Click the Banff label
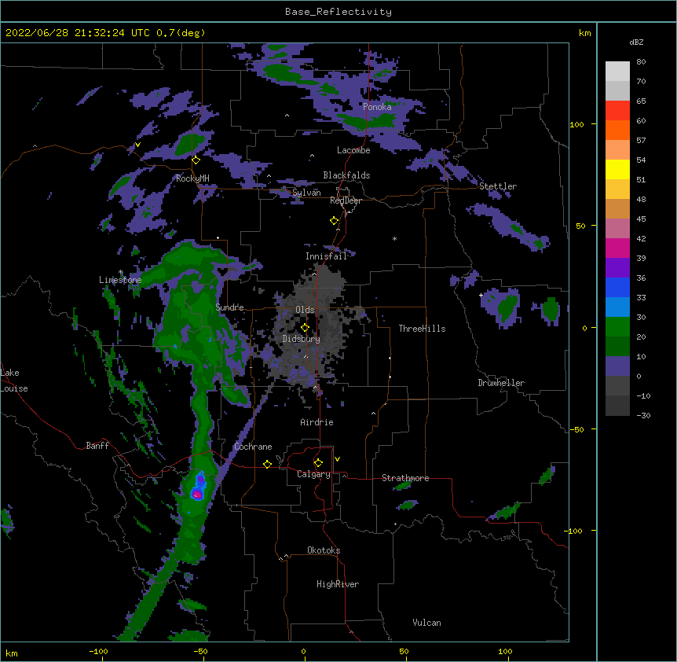This screenshot has width=677, height=662. point(97,446)
